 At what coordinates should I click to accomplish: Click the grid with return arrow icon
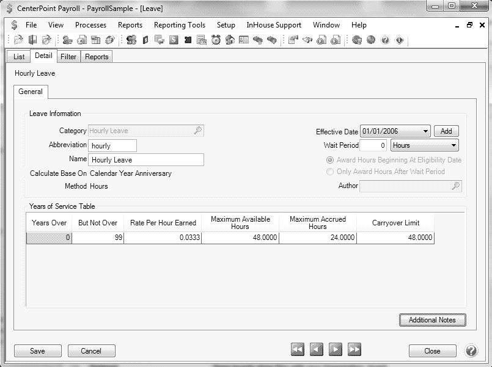pyautogui.click(x=160, y=40)
